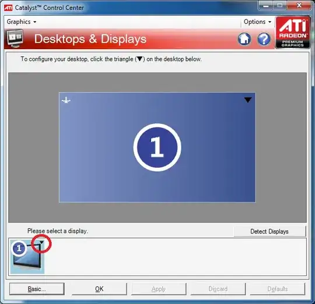Restore settings with Defaults button
315x304 pixels.
(278, 289)
